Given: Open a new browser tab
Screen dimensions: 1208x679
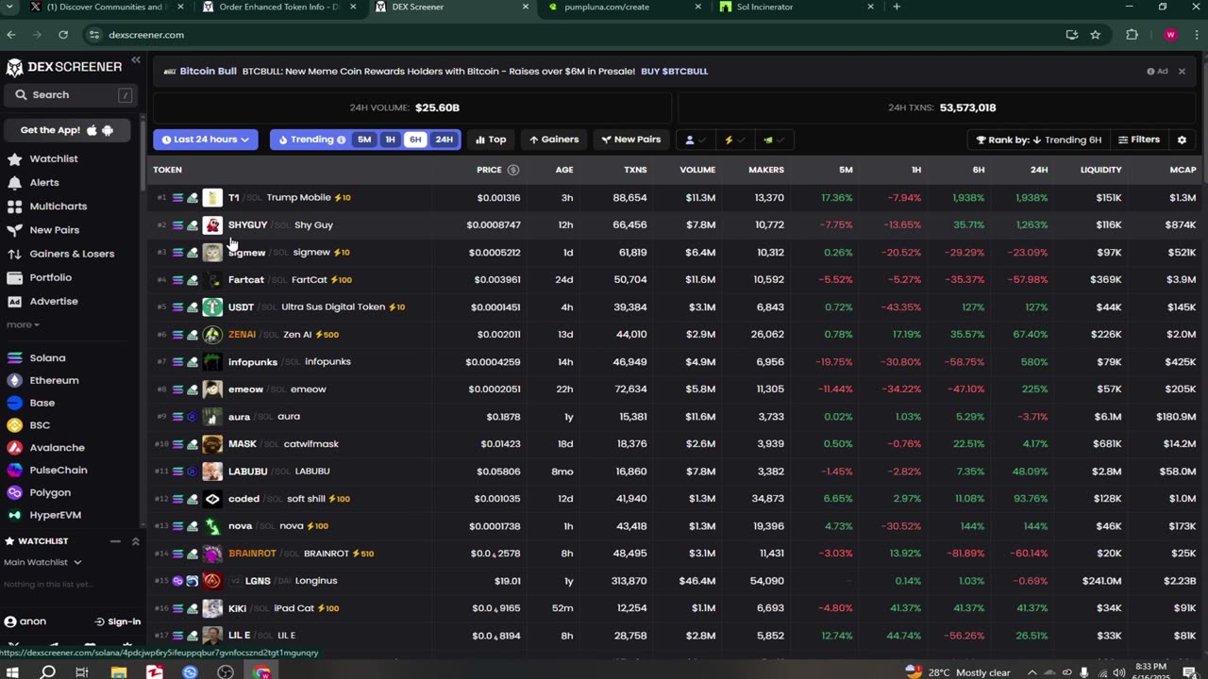Looking at the screenshot, I should click(897, 7).
